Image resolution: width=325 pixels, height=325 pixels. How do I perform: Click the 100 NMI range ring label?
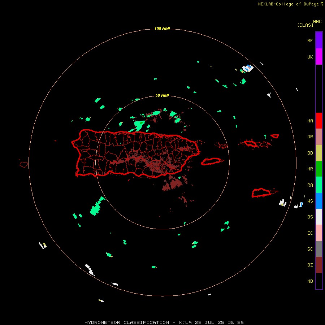162,29
